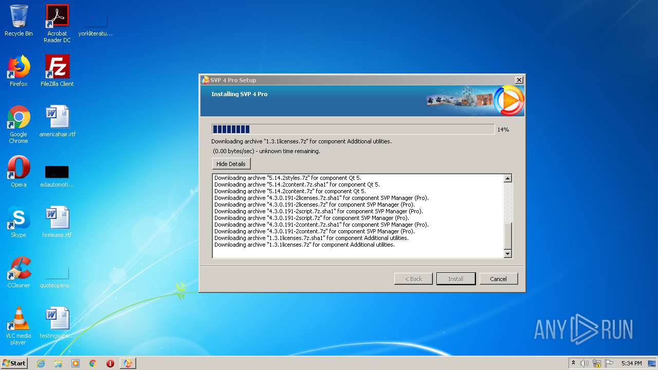Select log line "5.14.2content.7z.sha1" for Qt 5
The image size is (658, 370).
click(297, 184)
